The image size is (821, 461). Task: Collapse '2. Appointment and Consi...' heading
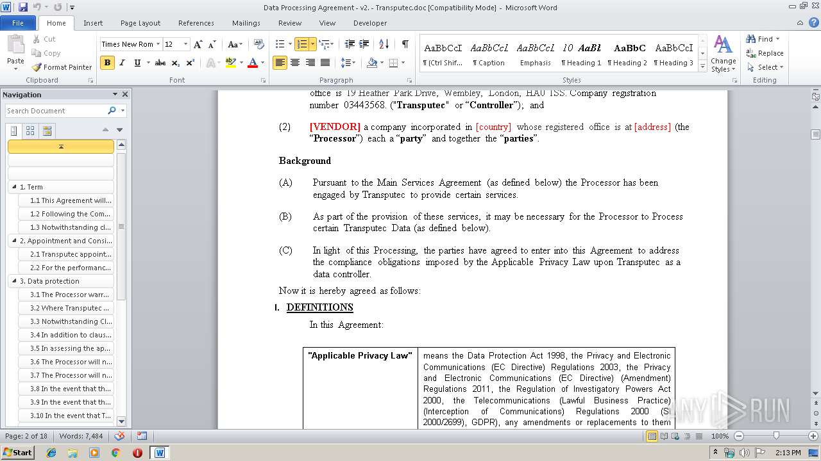click(14, 241)
